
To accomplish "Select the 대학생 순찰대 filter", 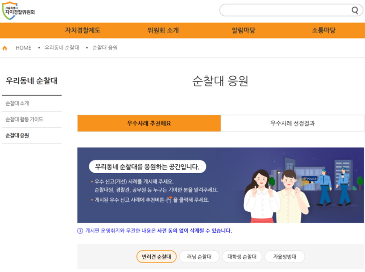I will 242,257.
